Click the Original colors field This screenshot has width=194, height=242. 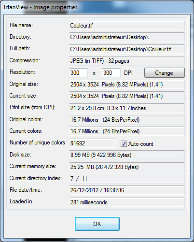click(x=127, y=120)
